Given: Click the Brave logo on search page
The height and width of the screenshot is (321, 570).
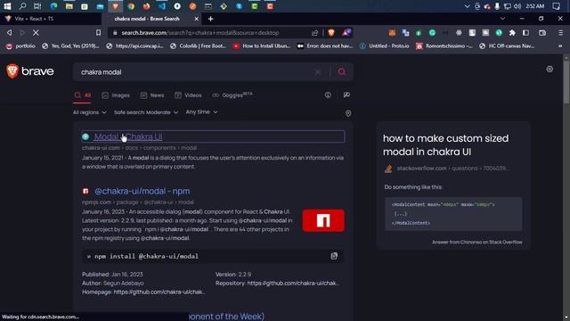Looking at the screenshot, I should [x=30, y=71].
